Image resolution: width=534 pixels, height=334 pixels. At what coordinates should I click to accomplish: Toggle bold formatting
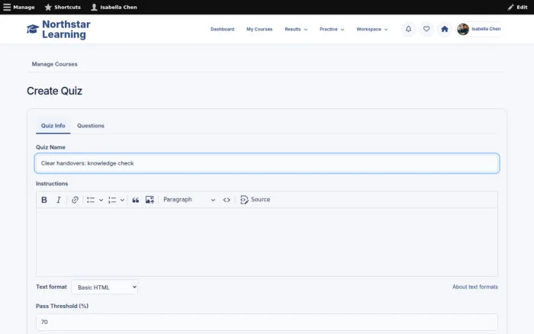pyautogui.click(x=44, y=200)
